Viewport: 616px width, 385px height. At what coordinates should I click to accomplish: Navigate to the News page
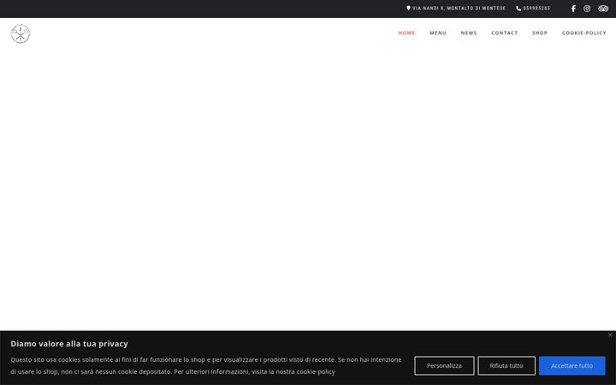[x=469, y=33]
